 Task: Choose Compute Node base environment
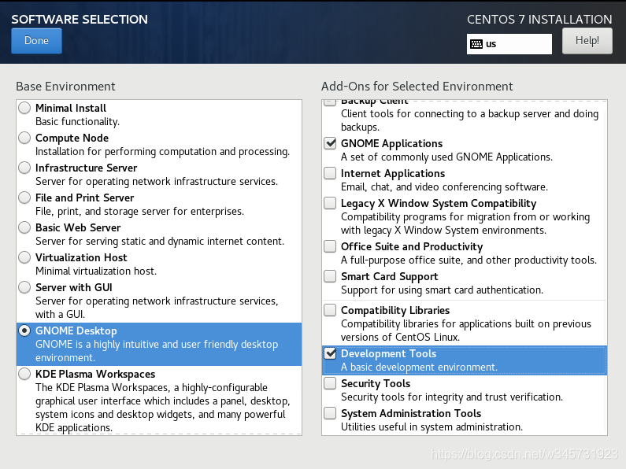[25, 138]
